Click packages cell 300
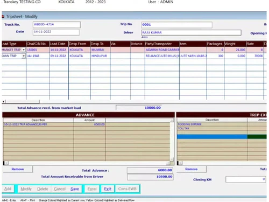Image resolution: width=269 pixels, height=202 pixels. (x=215, y=56)
